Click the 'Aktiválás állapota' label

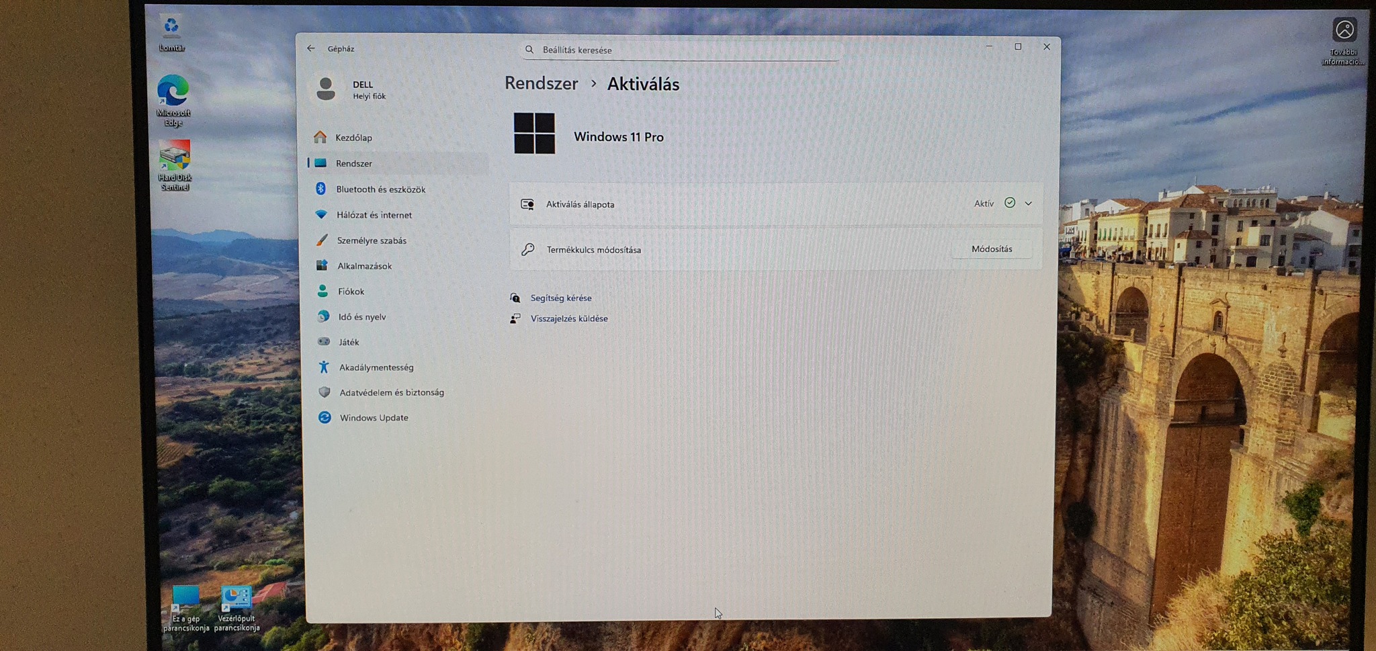pos(580,204)
